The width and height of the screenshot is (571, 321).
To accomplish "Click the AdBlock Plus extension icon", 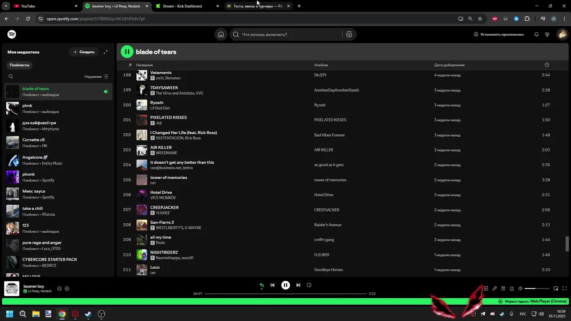I will pos(495,19).
